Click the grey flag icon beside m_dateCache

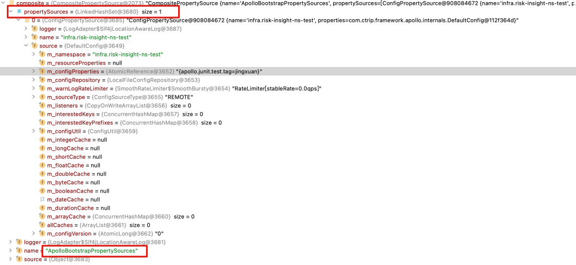tap(43, 199)
